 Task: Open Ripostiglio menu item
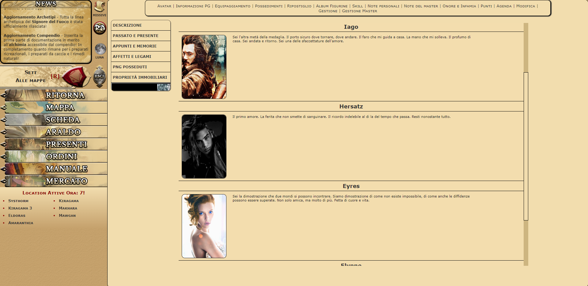(299, 6)
